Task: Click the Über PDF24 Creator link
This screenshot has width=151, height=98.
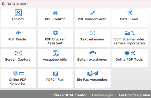Action: pos(70,95)
